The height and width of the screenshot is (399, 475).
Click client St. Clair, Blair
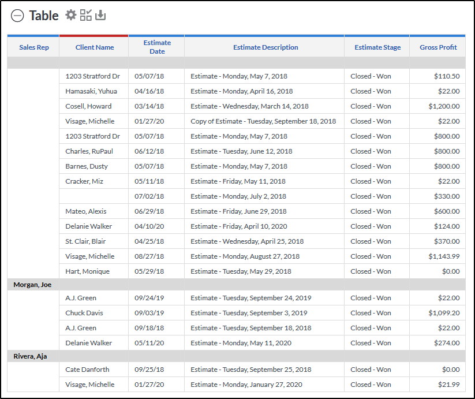click(85, 241)
